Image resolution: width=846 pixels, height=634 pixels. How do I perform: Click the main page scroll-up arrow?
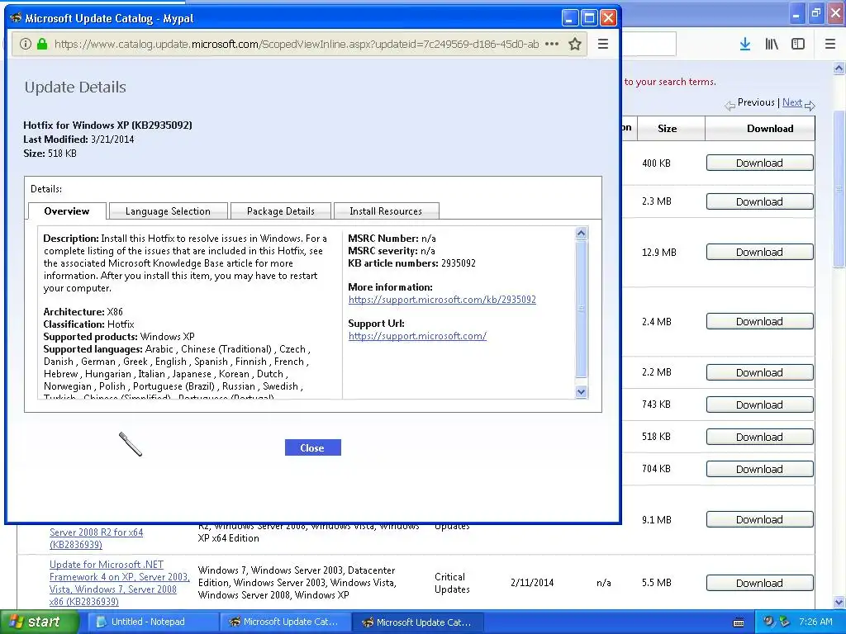coord(839,68)
